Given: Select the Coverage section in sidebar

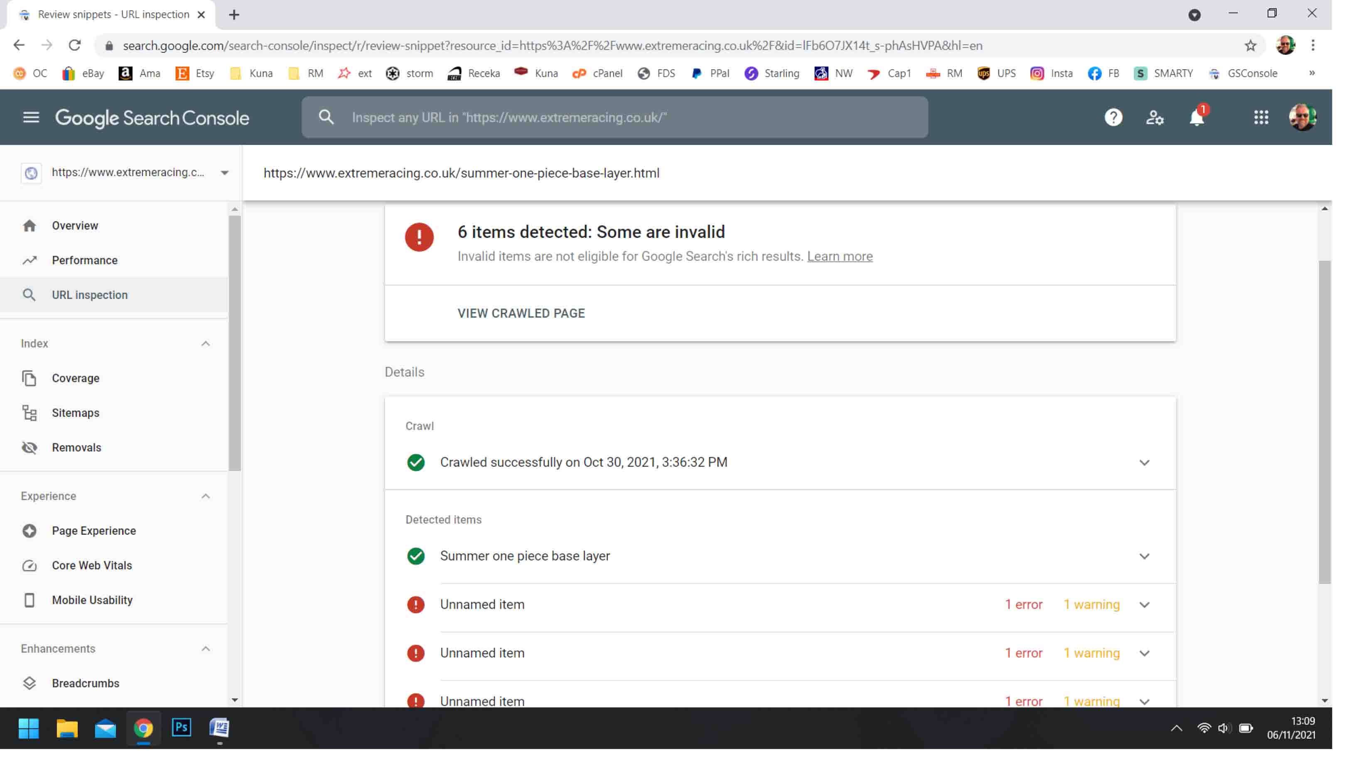Looking at the screenshot, I should click(x=75, y=378).
